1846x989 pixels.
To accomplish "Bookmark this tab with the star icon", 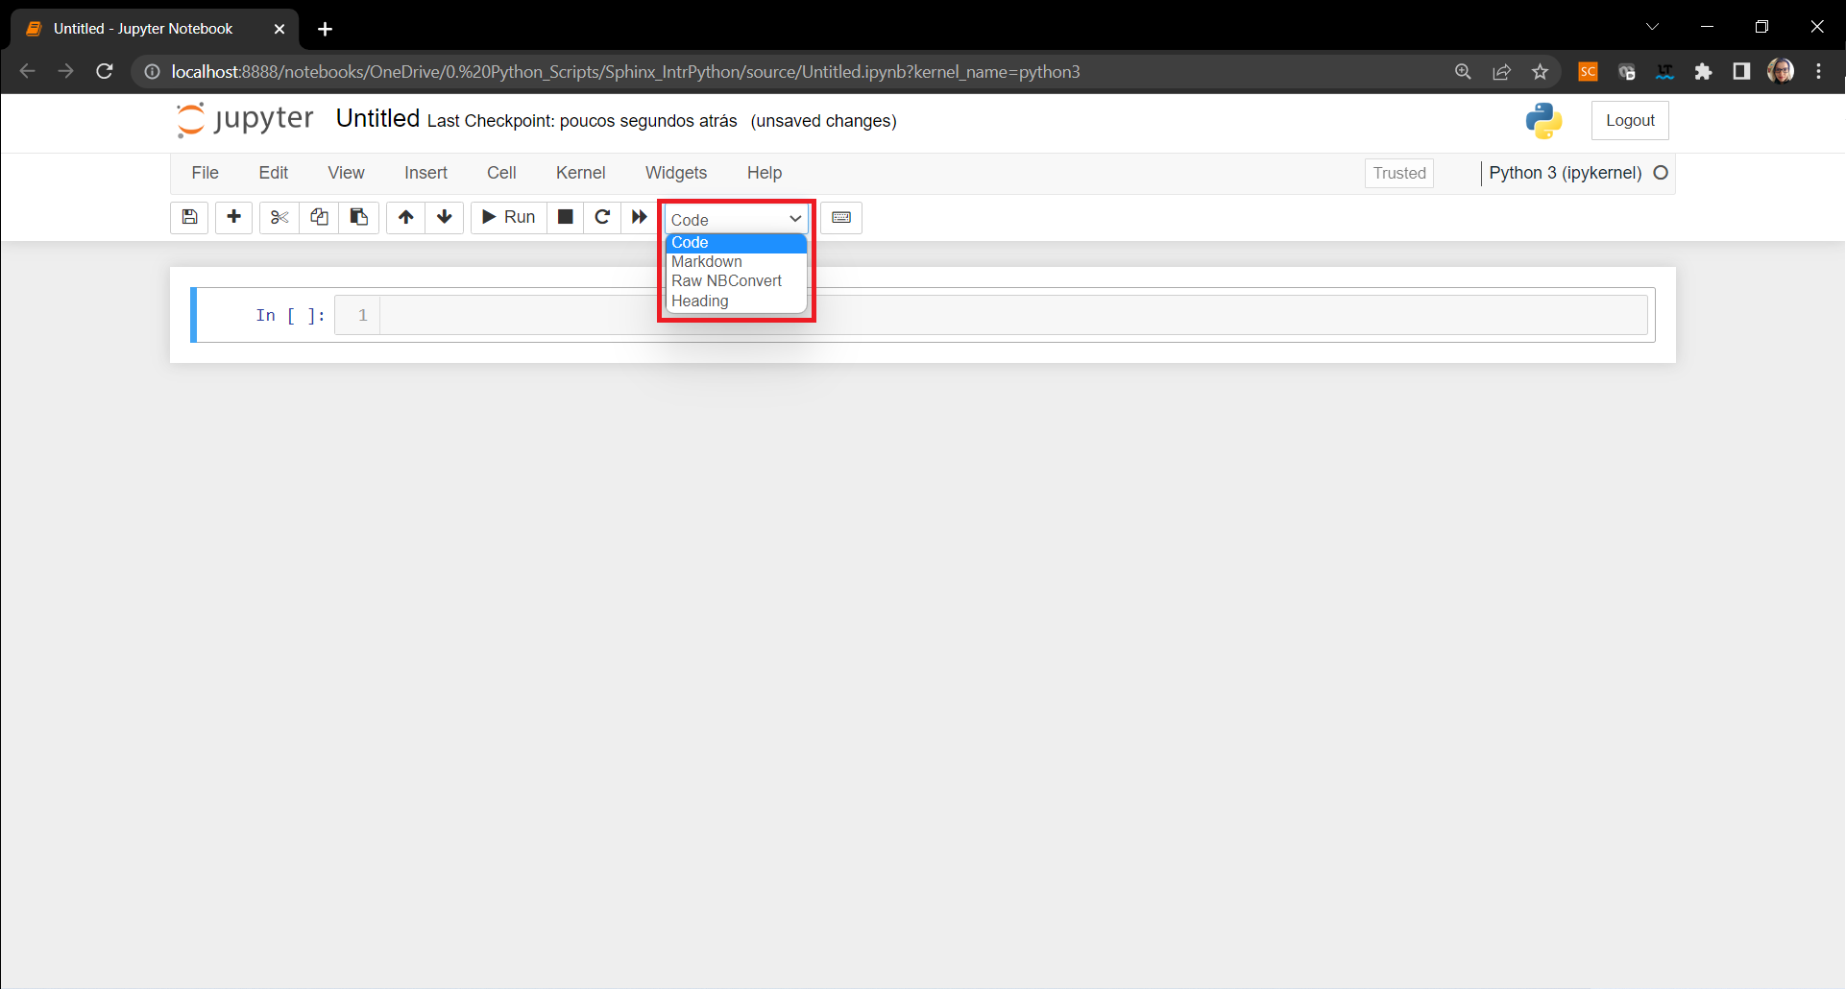I will pyautogui.click(x=1541, y=72).
